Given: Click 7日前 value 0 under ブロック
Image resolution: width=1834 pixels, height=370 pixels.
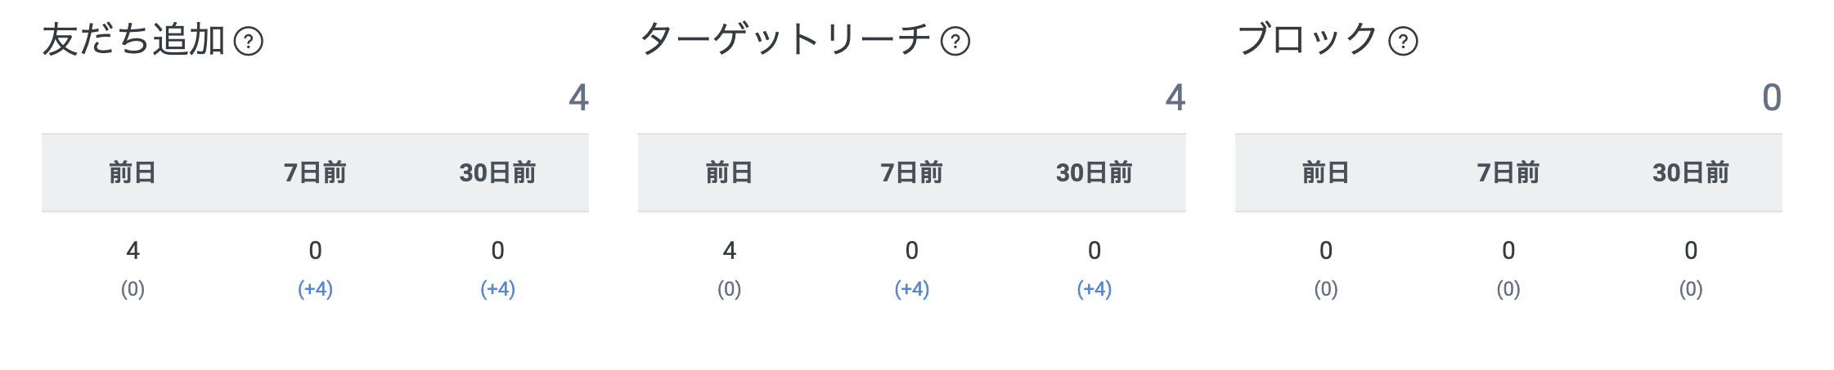Looking at the screenshot, I should point(1508,251).
